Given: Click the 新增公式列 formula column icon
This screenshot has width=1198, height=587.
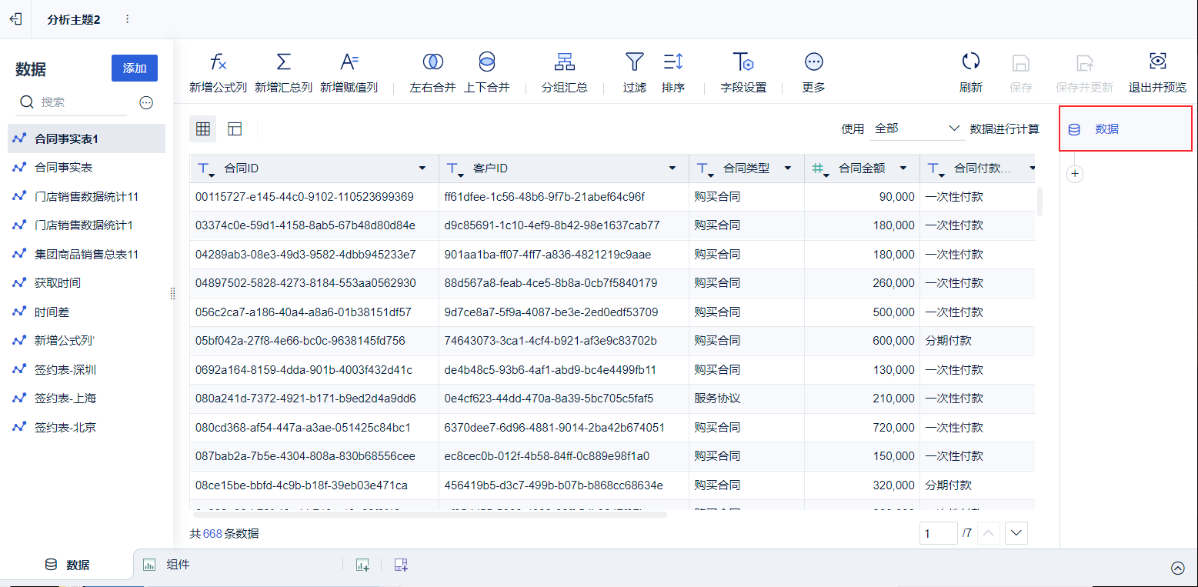Looking at the screenshot, I should coord(218,62).
